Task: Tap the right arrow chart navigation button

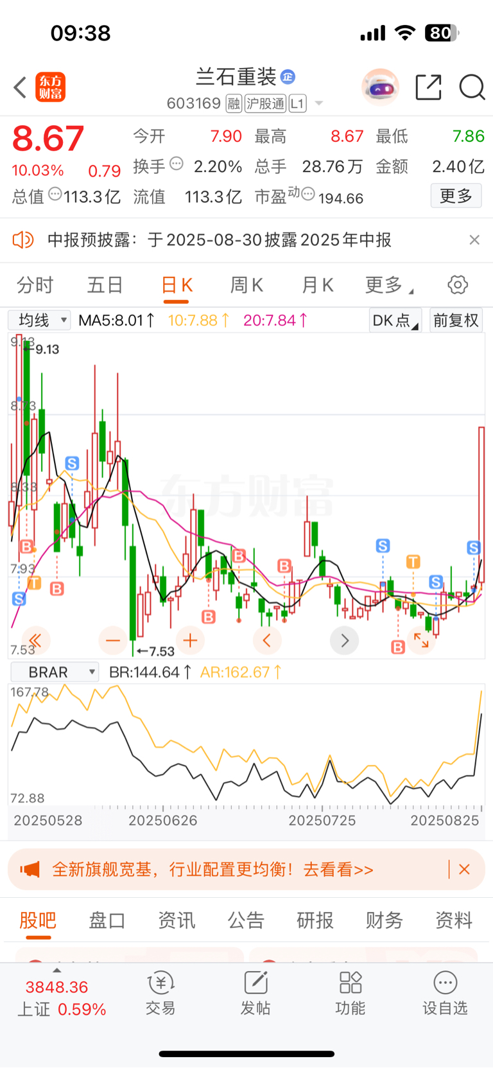Action: [345, 640]
